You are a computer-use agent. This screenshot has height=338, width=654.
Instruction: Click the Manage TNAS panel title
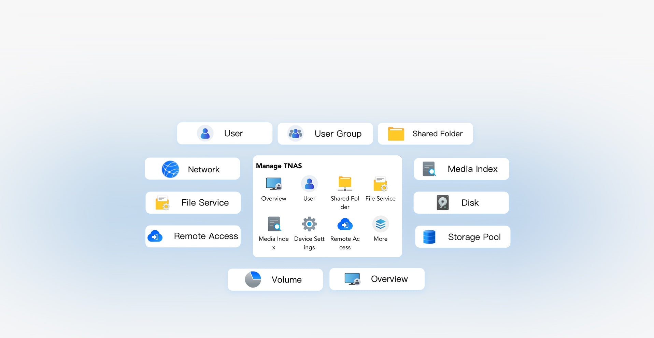click(x=279, y=166)
